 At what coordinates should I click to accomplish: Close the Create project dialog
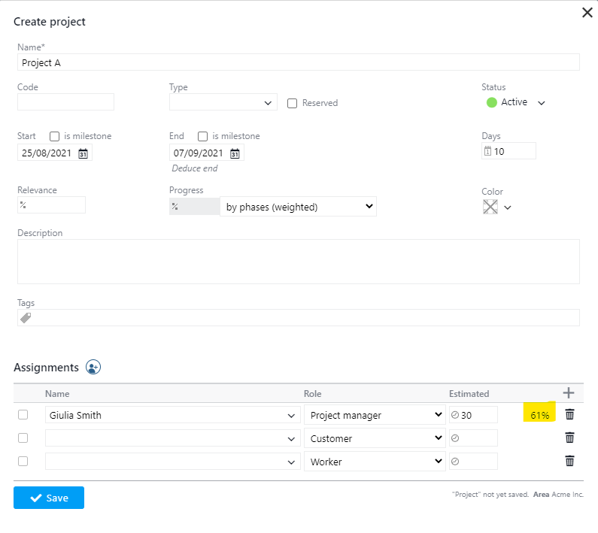pos(587,12)
